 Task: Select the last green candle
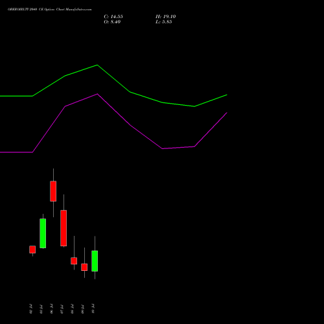click(x=95, y=261)
